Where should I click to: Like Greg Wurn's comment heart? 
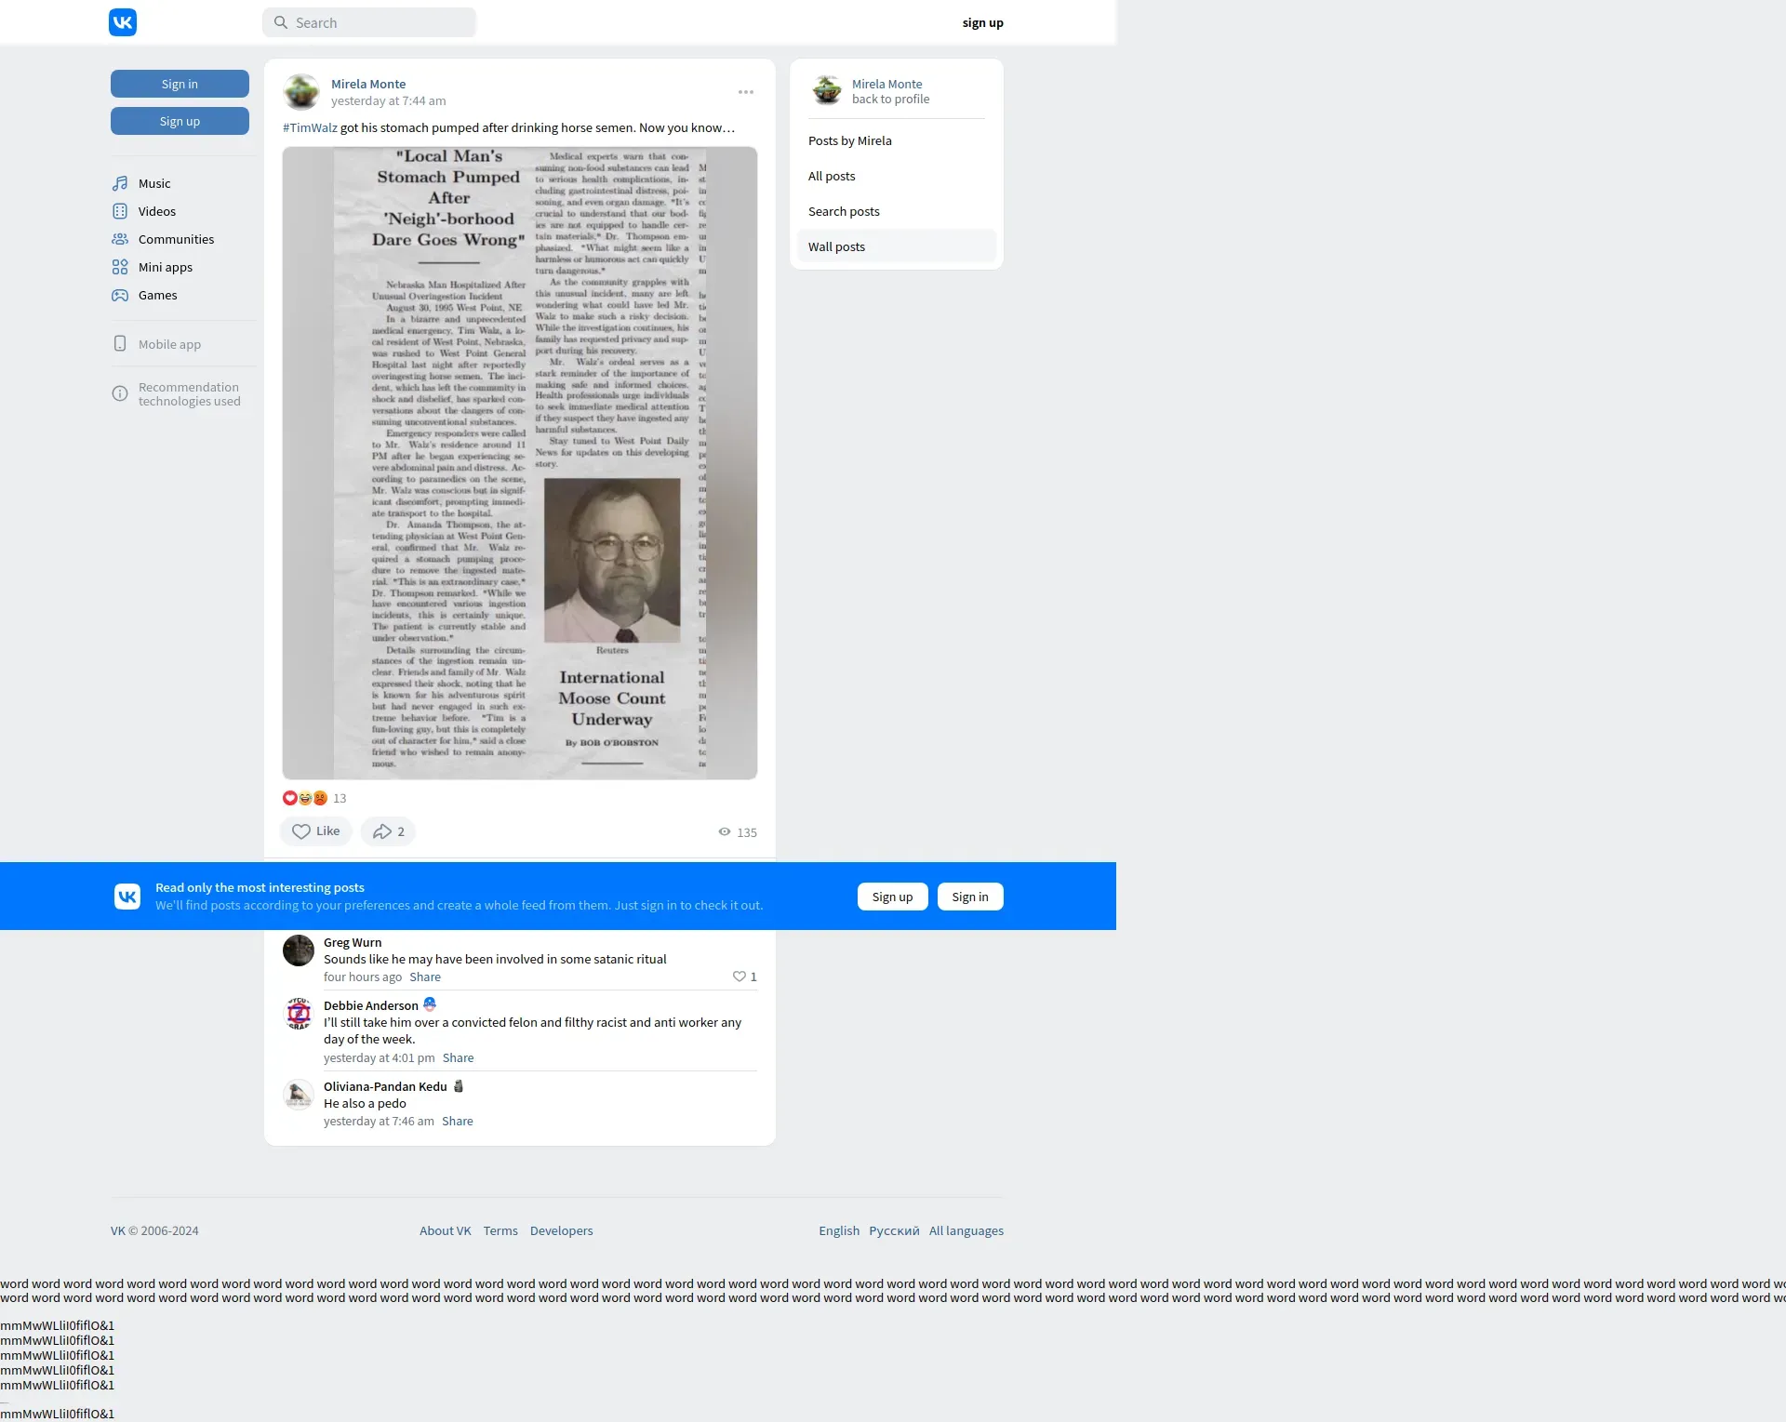[x=740, y=977]
